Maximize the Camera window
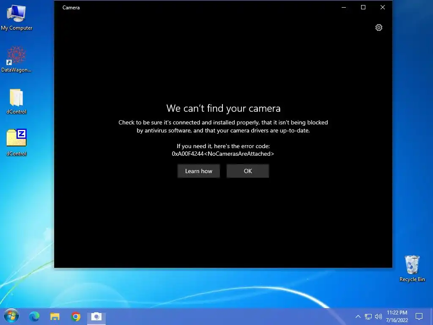The width and height of the screenshot is (433, 325). click(363, 8)
